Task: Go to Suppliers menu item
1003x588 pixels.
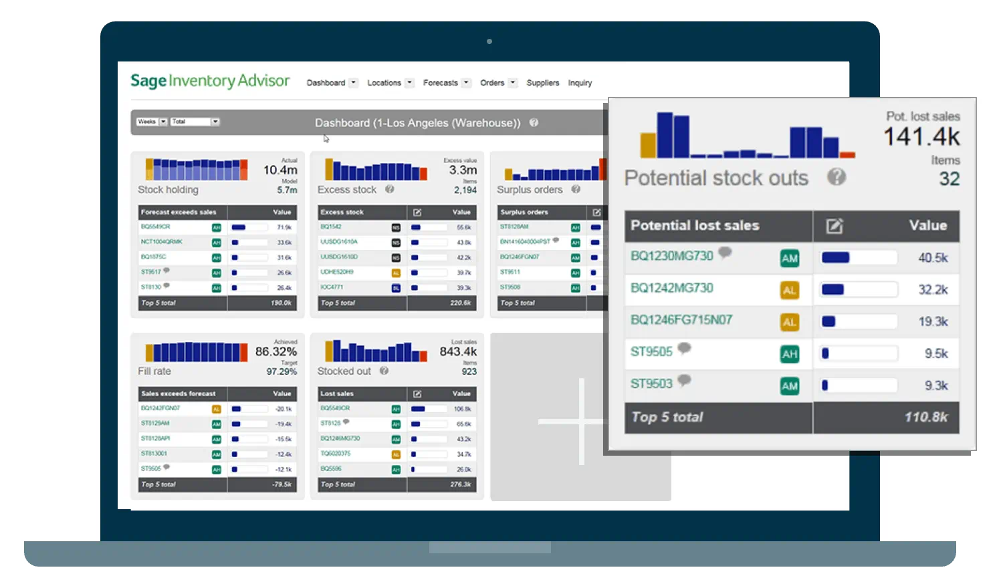Action: click(x=543, y=83)
